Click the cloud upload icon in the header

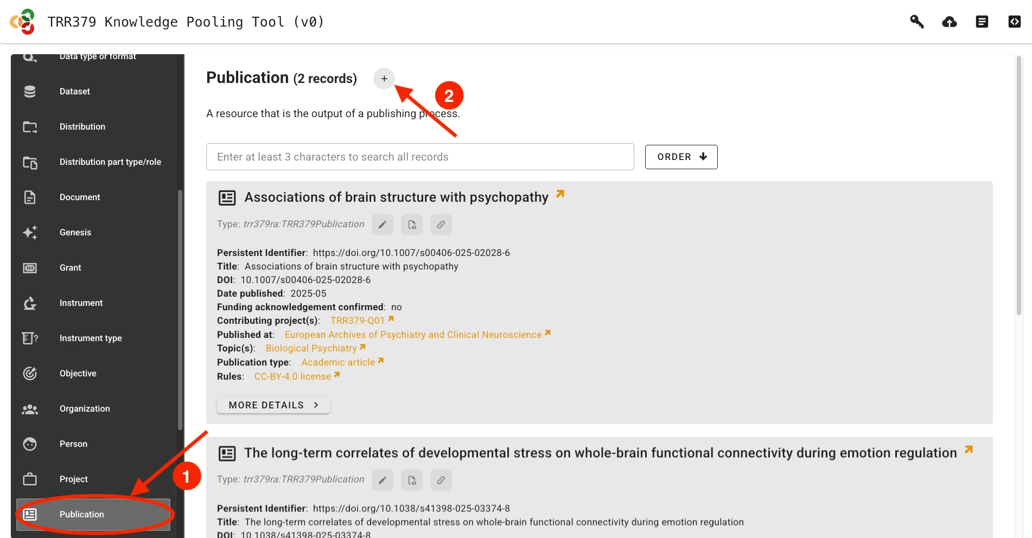tap(949, 22)
